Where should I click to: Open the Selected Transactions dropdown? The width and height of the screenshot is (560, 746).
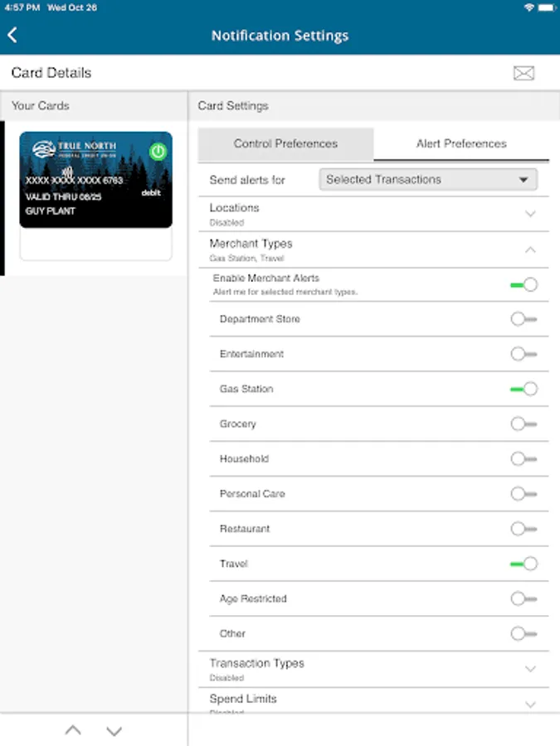(428, 179)
